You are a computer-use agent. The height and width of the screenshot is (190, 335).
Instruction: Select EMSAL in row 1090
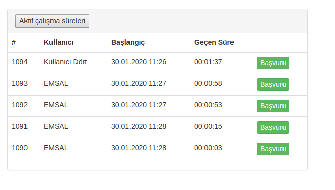[x=56, y=148]
